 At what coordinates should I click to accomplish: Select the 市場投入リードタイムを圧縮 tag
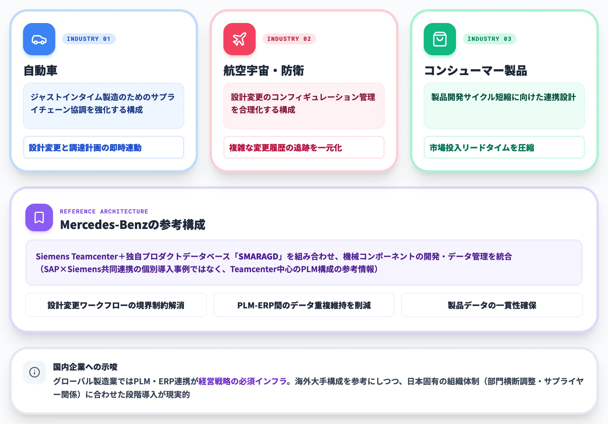504,147
